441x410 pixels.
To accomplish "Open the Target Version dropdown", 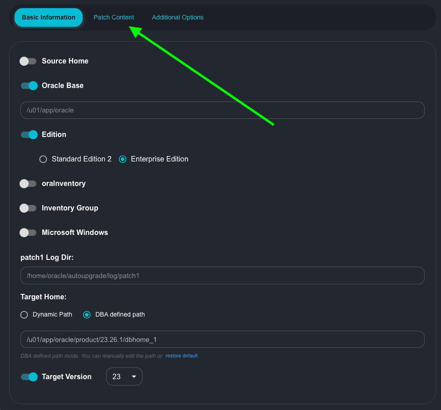I will (124, 376).
